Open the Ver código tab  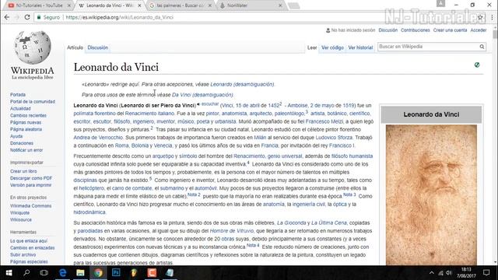[332, 47]
